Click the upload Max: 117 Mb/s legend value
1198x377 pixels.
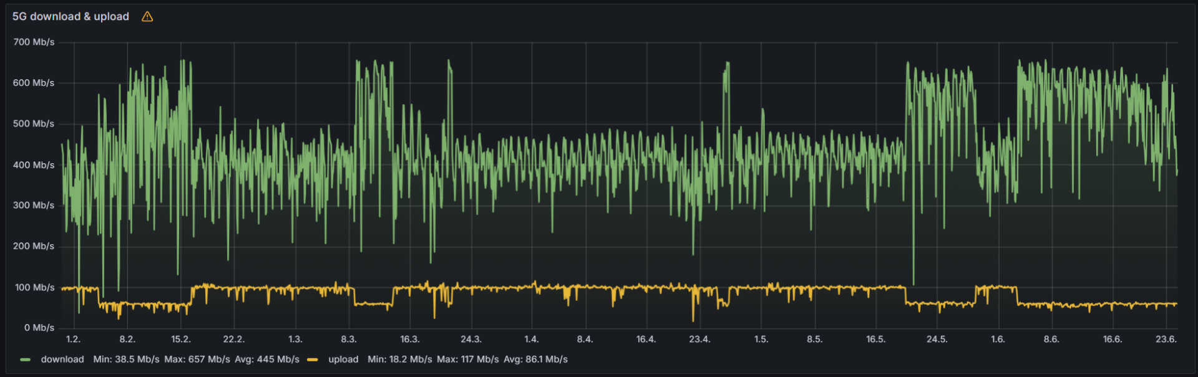(467, 360)
